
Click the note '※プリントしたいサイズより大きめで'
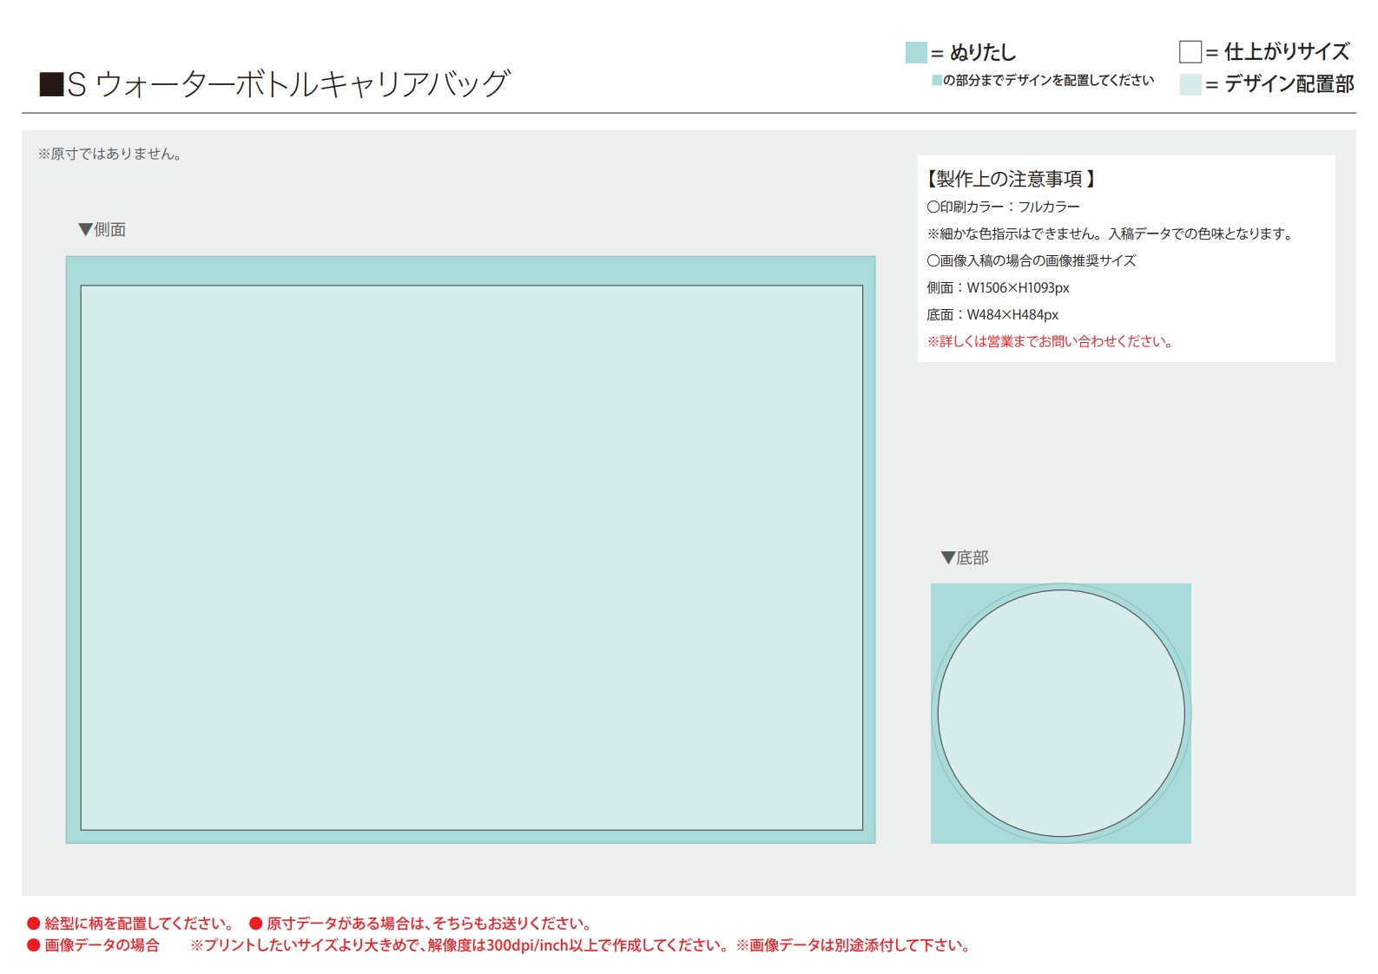tap(307, 944)
